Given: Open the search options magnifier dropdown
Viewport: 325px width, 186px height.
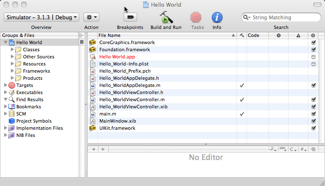Looking at the screenshot, I should pos(247,18).
